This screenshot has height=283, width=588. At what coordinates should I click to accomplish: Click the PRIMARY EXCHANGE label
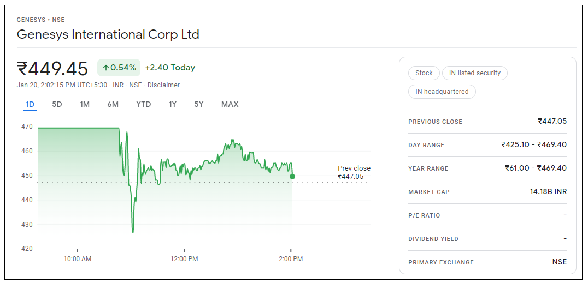point(441,262)
